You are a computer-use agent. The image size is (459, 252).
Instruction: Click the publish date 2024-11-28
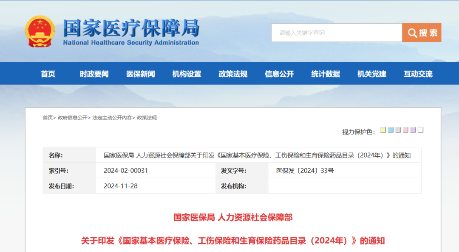(121, 186)
